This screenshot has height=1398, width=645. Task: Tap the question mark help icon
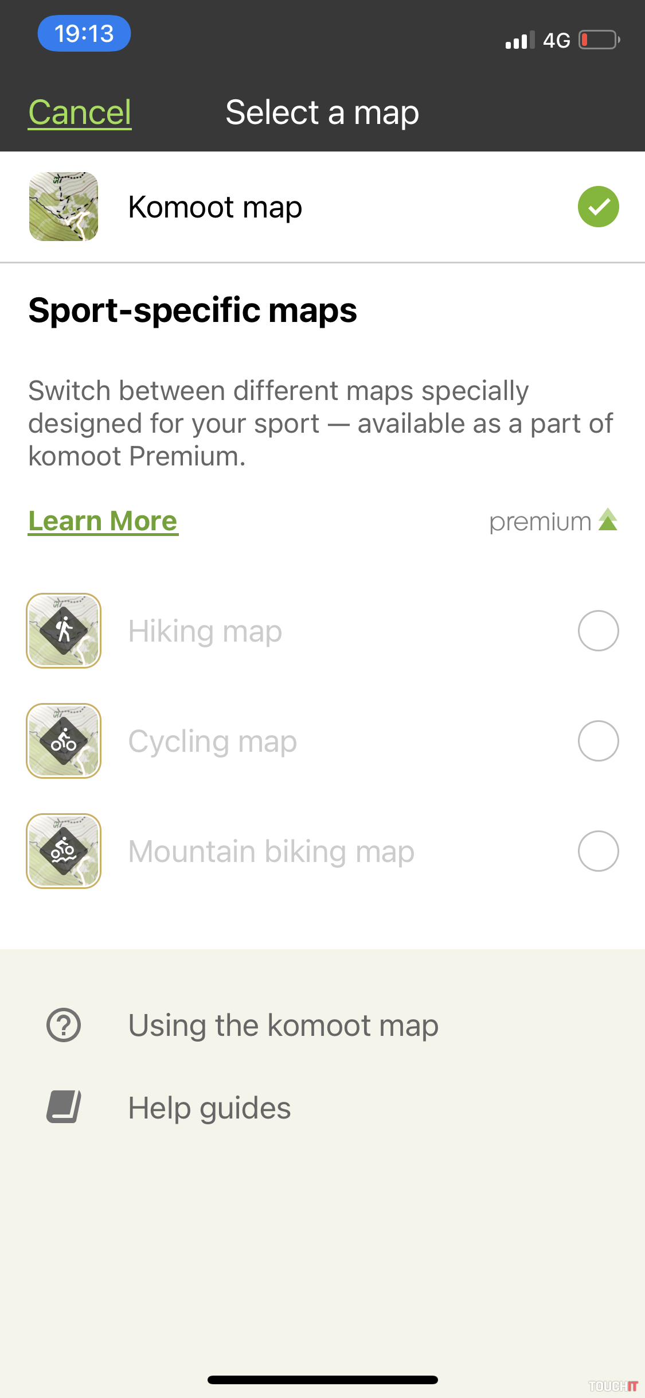(x=64, y=1025)
